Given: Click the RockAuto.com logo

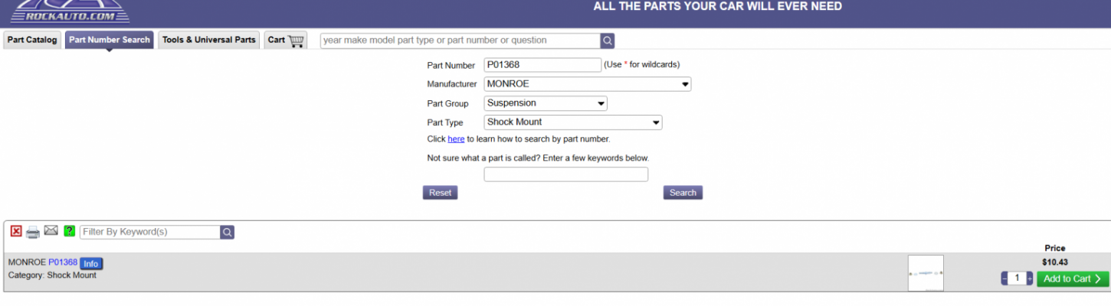Looking at the screenshot, I should point(70,11).
